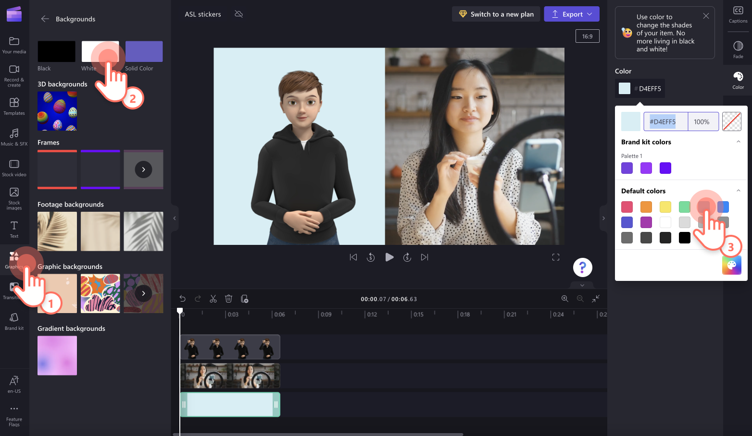Screen dimensions: 752x436
Task: Delete the selected clip with trash icon
Action: tap(228, 299)
